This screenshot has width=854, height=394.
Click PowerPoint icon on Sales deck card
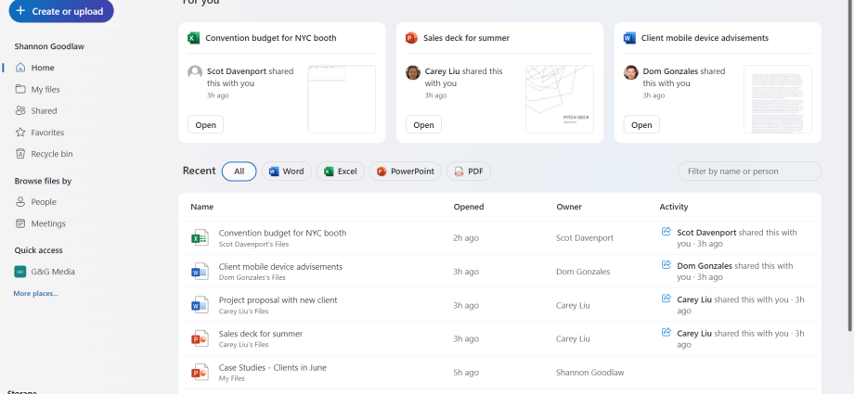411,38
